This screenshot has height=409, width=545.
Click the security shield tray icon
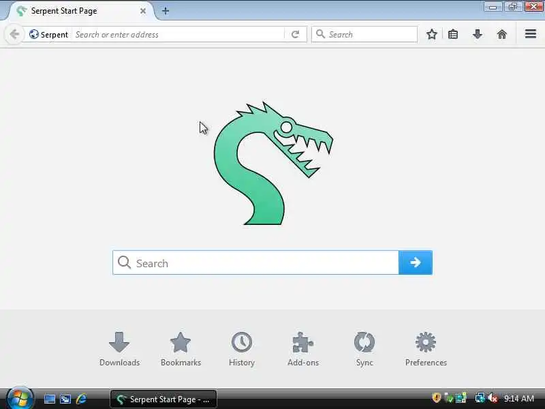point(436,397)
